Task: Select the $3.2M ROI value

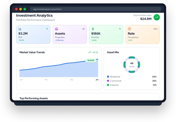Action: (x=23, y=34)
